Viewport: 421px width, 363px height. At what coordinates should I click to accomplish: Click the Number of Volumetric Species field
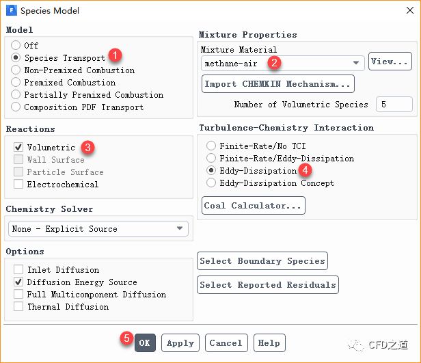click(394, 105)
